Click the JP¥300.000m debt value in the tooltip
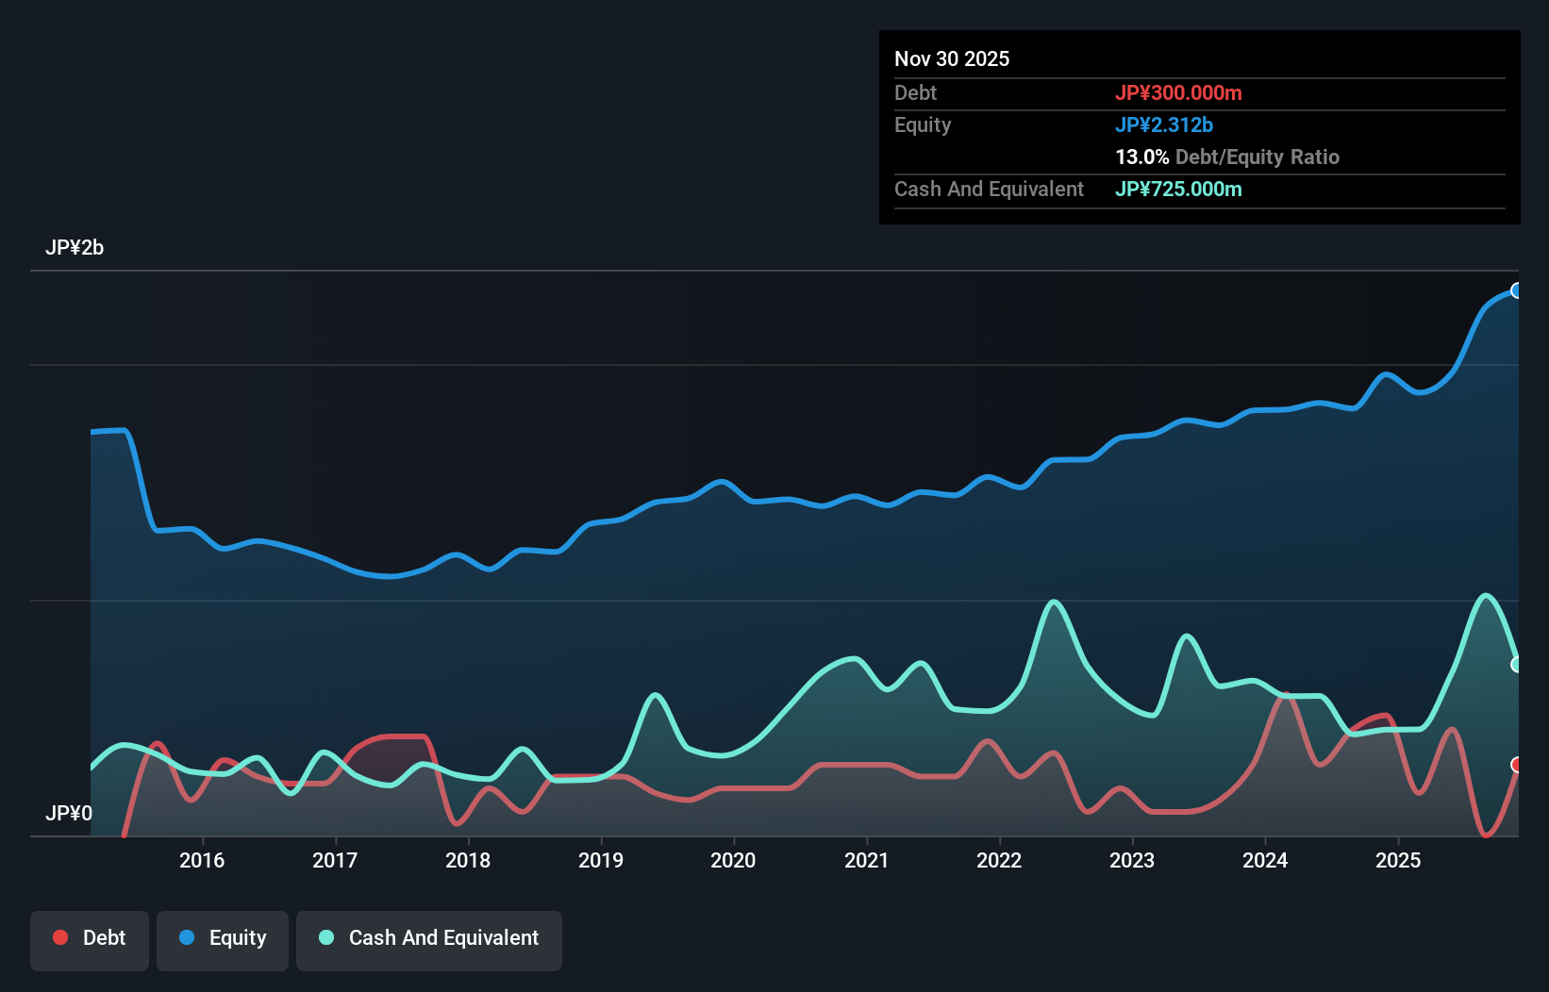Viewport: 1549px width, 992px height. click(1178, 92)
